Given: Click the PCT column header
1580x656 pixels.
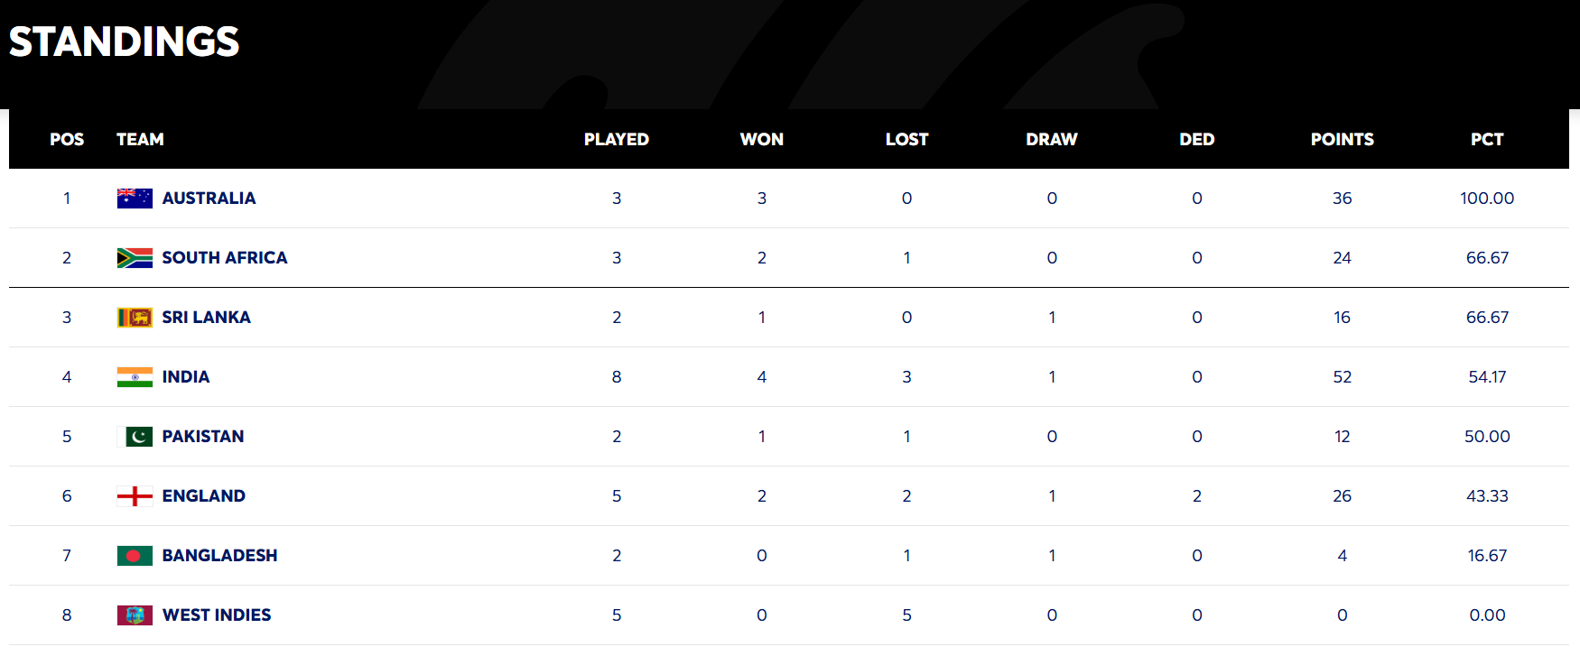Looking at the screenshot, I should (x=1487, y=140).
